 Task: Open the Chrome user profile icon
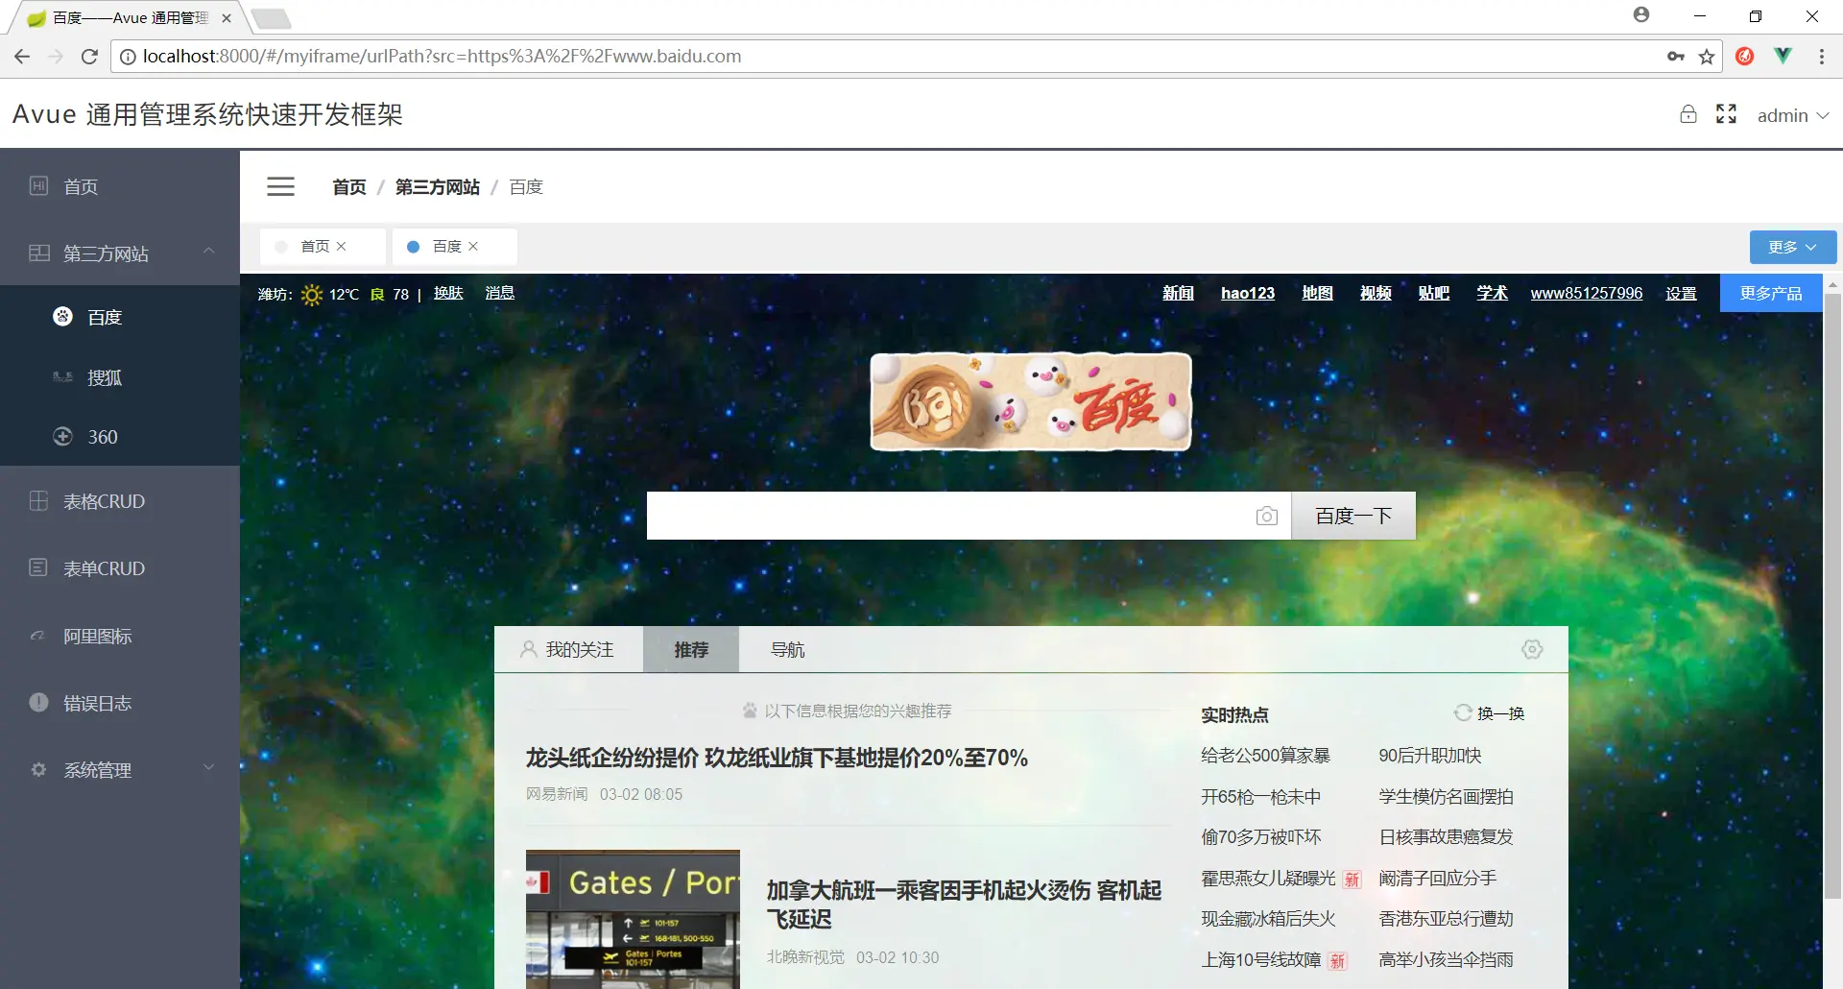[x=1641, y=15]
